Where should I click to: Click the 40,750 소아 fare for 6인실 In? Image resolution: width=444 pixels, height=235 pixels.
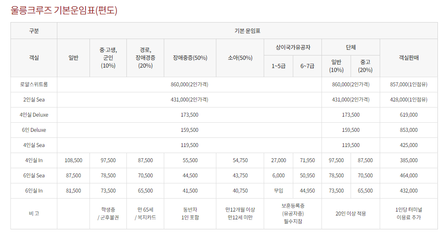240,191
